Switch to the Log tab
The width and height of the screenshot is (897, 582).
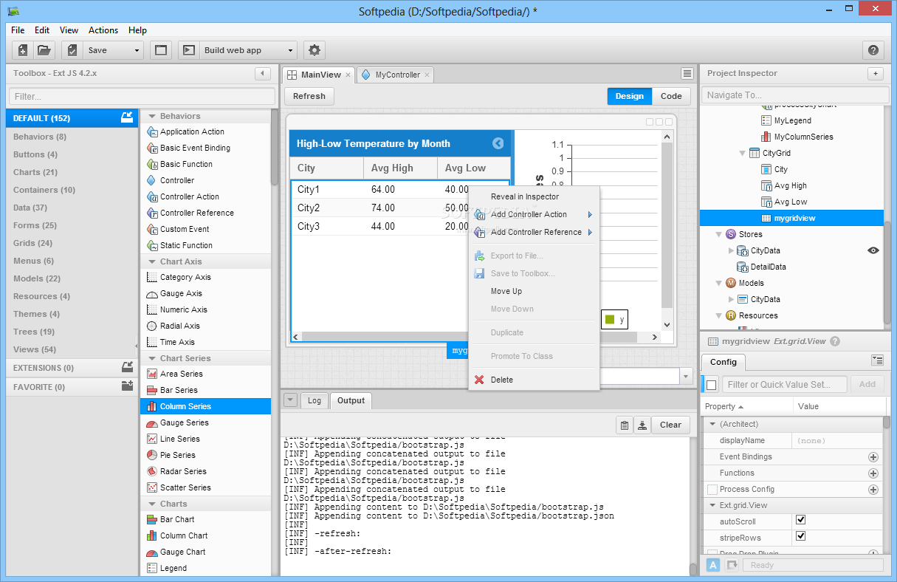pyautogui.click(x=315, y=400)
